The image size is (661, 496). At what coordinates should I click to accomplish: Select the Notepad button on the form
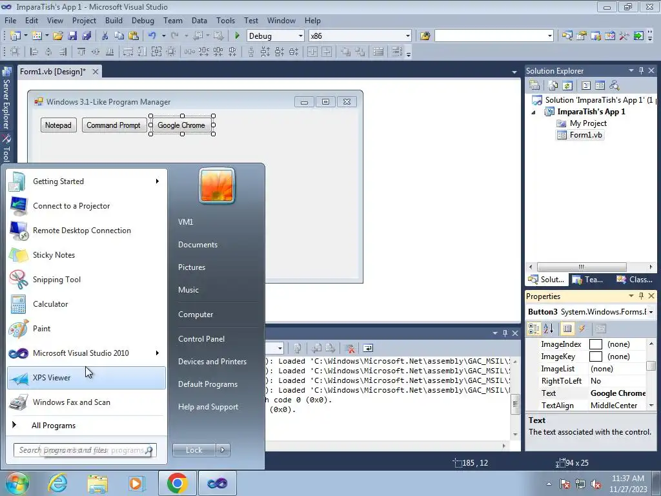(59, 125)
